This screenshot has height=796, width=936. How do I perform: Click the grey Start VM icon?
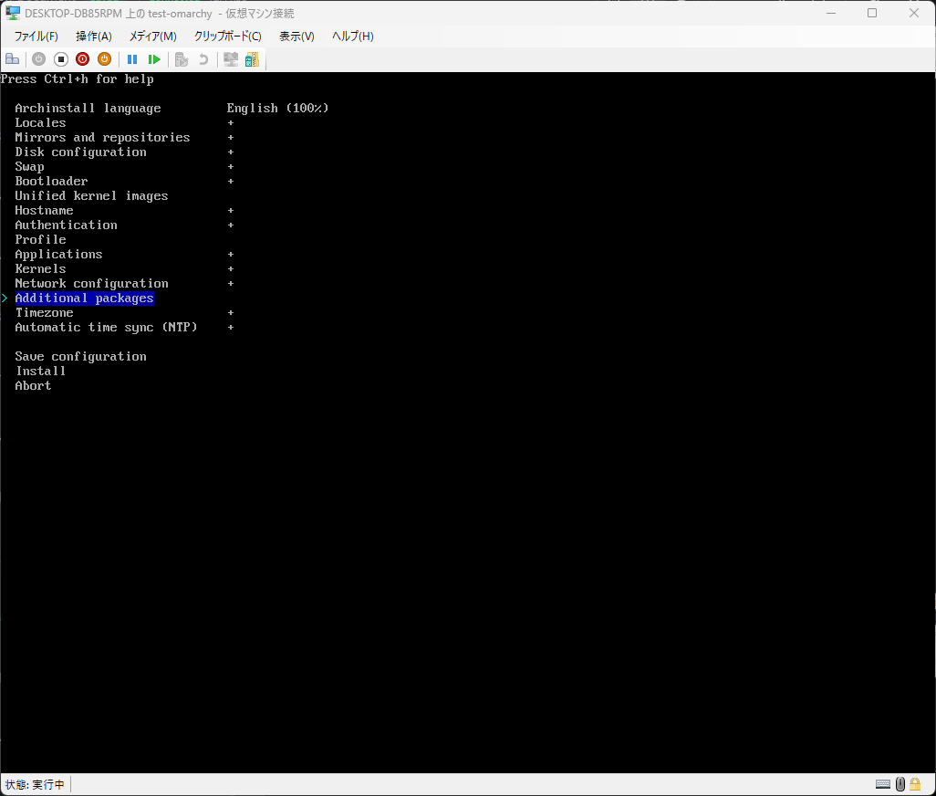pos(39,59)
